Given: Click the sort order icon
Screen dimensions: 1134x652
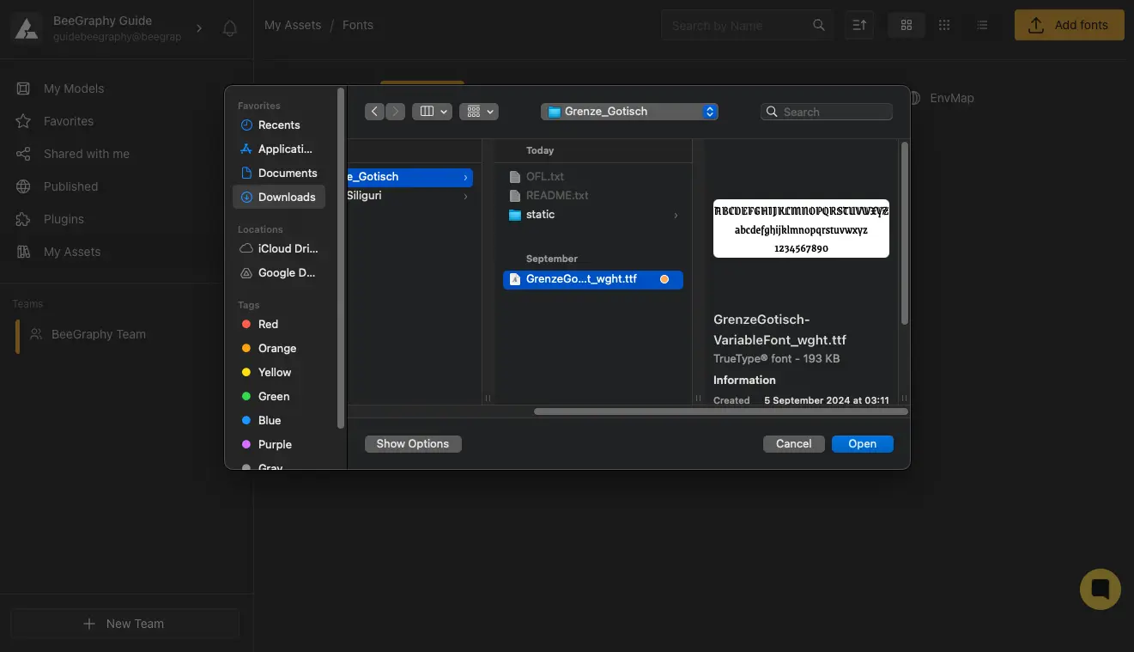Looking at the screenshot, I should (x=858, y=26).
